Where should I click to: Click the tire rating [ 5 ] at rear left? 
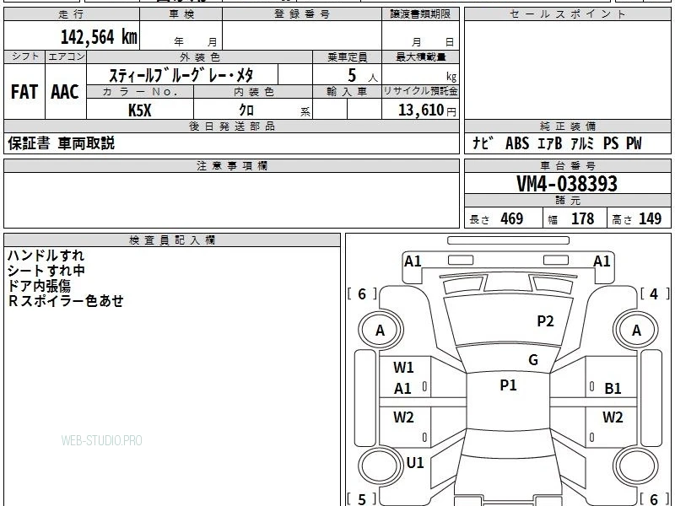[362, 499]
